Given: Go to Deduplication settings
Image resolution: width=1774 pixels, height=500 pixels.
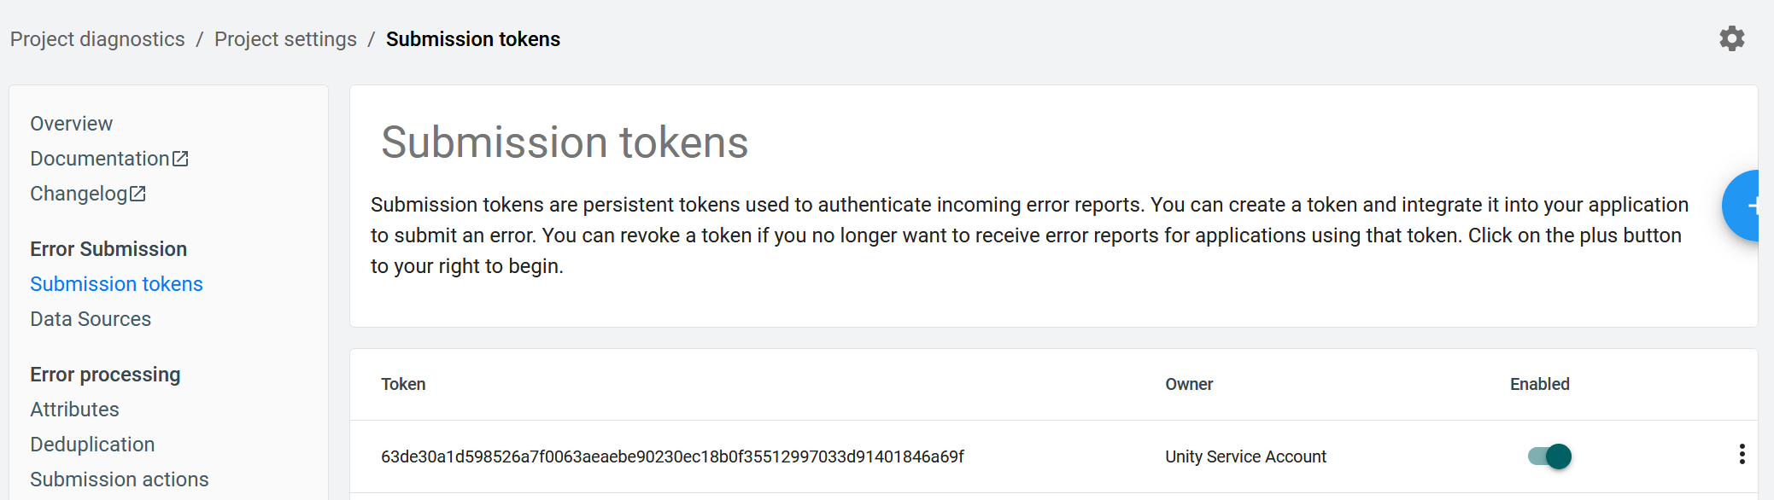Looking at the screenshot, I should pos(92,445).
